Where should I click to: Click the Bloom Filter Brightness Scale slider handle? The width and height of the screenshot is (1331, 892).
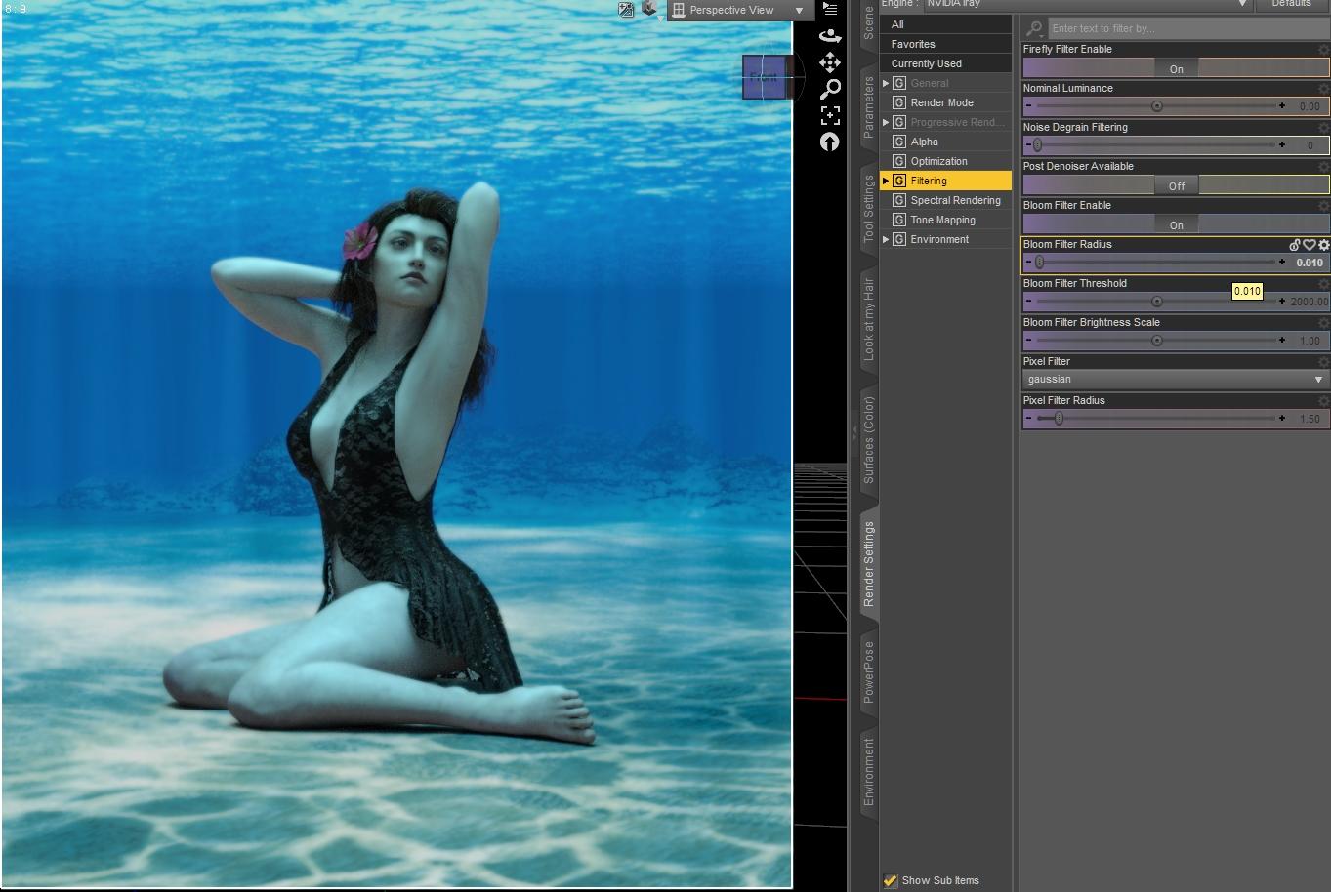[1157, 340]
